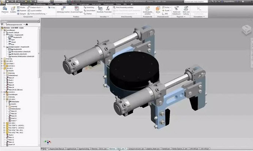The image size is (253, 151).
Task: Toggle Hauptansicht checkmark under Detailgenauigkeit
Action: (9, 49)
